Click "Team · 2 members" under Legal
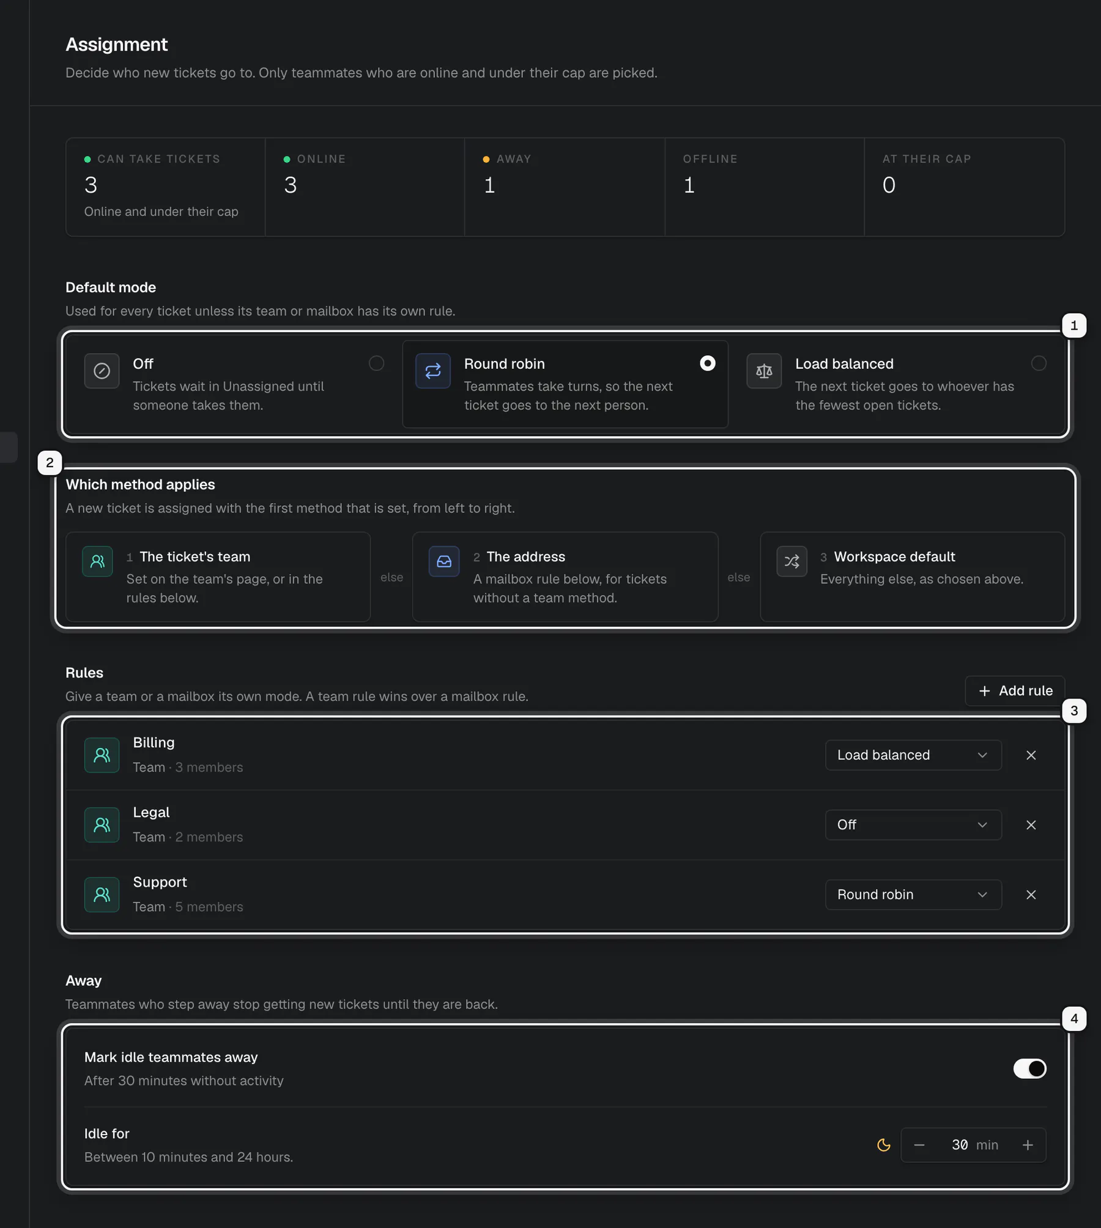1101x1228 pixels. coord(188,837)
